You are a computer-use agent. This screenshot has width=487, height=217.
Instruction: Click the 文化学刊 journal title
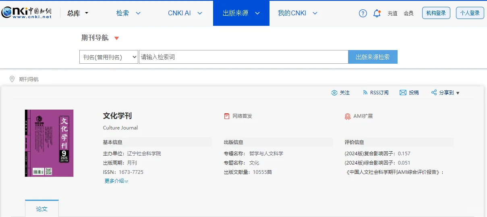117,116
